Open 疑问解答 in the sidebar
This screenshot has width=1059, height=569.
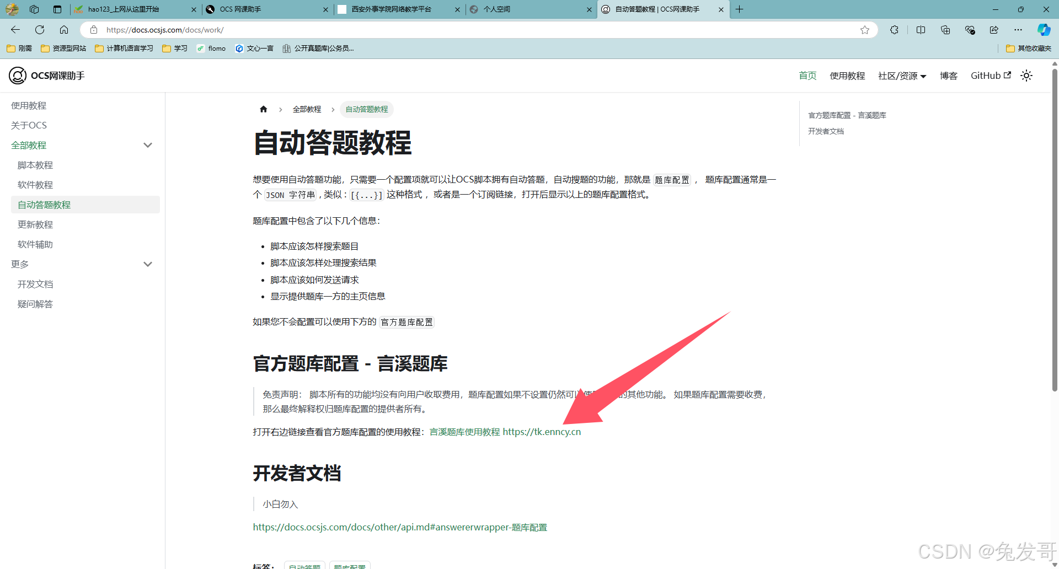pos(35,304)
